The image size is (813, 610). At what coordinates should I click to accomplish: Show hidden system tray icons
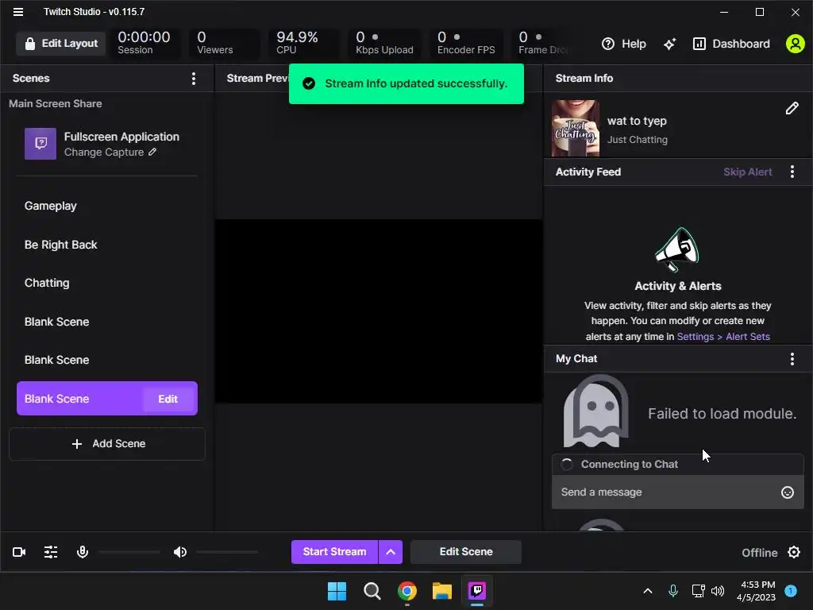click(648, 591)
